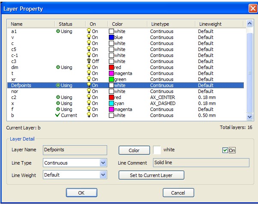
Task: Click the layer list scrollbar down arrow
Action: [x=250, y=117]
